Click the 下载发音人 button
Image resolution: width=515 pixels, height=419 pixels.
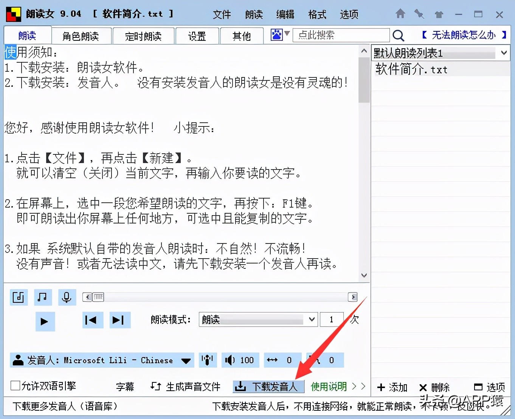268,387
